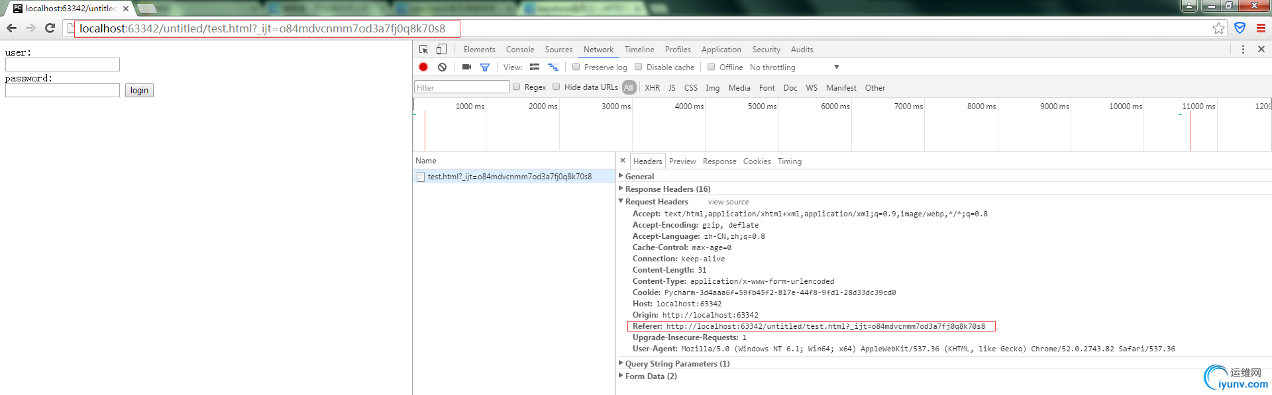Filter requests by Manifest
This screenshot has width=1272, height=395.
pyautogui.click(x=841, y=87)
